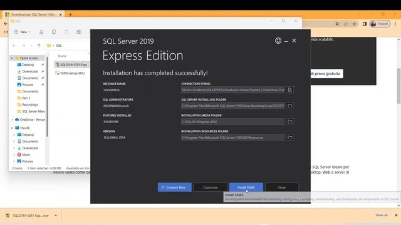Click the share icon in address bar
This screenshot has width=401, height=225.
[346, 24]
